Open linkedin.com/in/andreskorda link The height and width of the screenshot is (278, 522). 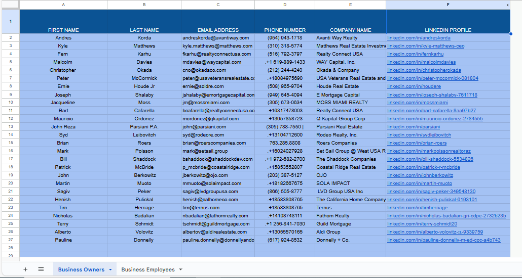419,38
